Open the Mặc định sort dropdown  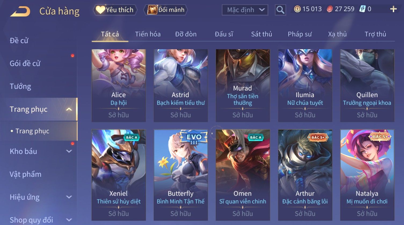(245, 10)
